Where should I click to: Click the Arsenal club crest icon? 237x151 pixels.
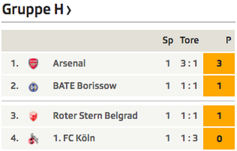[x=33, y=63]
